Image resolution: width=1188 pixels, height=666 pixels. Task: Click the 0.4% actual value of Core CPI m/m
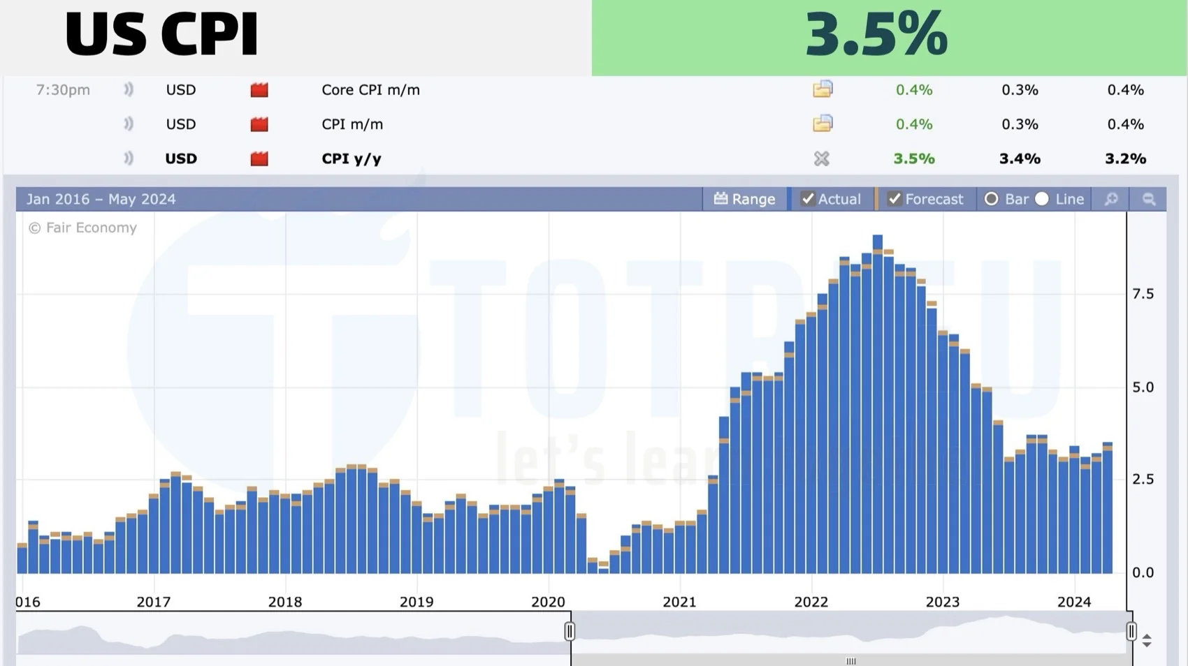[914, 90]
